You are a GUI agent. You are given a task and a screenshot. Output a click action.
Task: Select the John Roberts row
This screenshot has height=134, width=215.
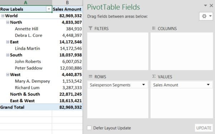tap(41, 62)
